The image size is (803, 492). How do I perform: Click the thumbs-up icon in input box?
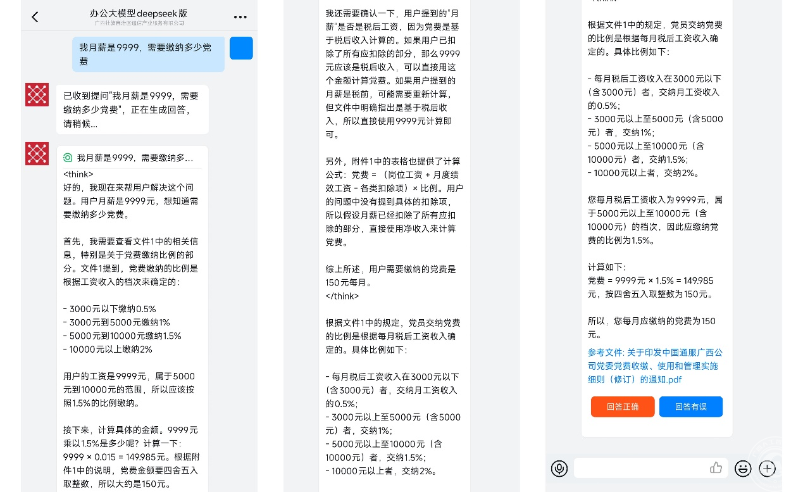(716, 468)
